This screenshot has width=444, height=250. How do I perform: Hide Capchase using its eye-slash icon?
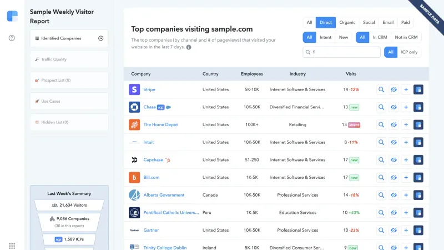[393, 160]
